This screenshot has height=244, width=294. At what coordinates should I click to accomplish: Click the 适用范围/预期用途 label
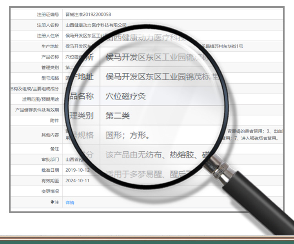[x=40, y=99]
